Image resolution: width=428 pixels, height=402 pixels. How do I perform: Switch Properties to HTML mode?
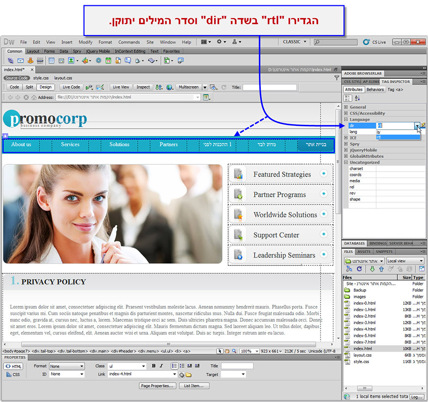pyautogui.click(x=14, y=367)
